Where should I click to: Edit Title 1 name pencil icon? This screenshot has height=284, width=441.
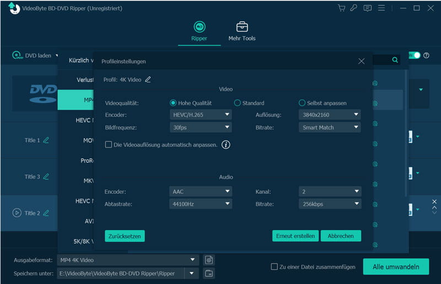coord(46,140)
